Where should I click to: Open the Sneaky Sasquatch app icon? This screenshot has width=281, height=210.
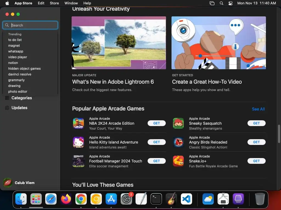(178, 123)
